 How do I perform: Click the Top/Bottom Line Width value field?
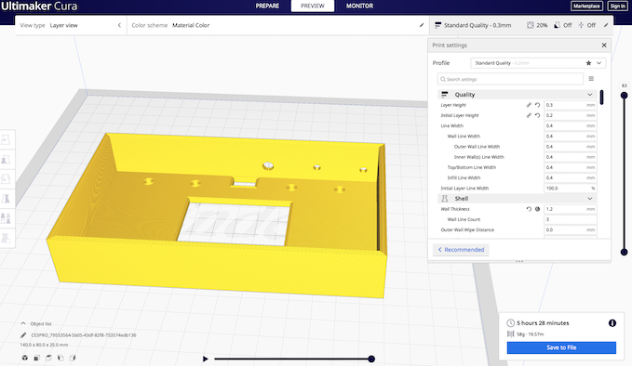(x=570, y=167)
